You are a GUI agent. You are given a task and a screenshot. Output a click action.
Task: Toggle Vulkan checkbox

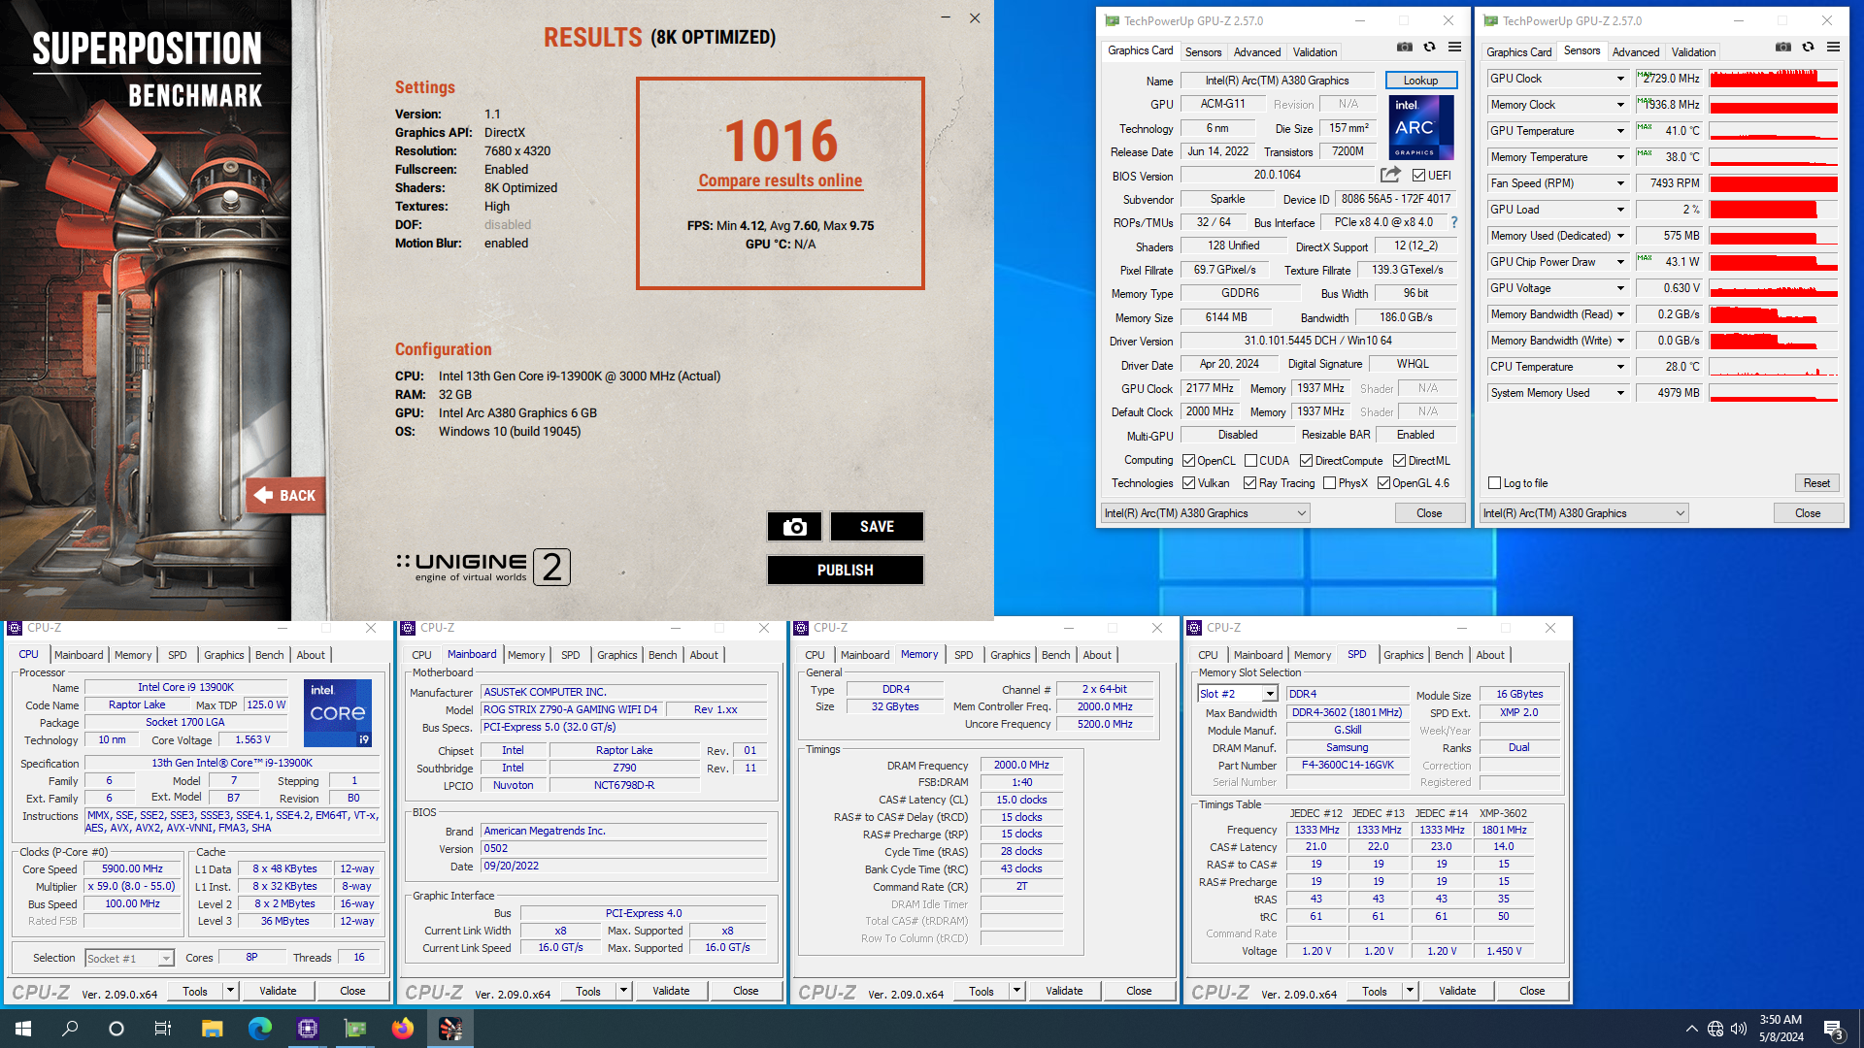[x=1188, y=483]
